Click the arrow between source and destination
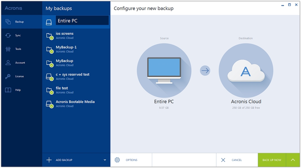 coord(205,71)
